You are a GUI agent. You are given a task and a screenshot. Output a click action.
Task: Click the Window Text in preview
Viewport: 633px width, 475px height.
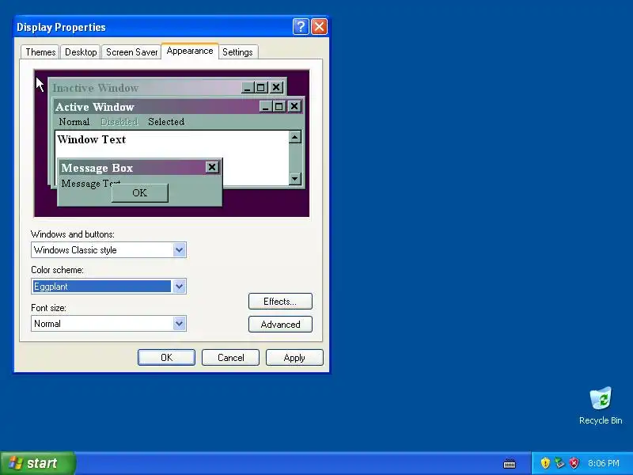pyautogui.click(x=92, y=139)
